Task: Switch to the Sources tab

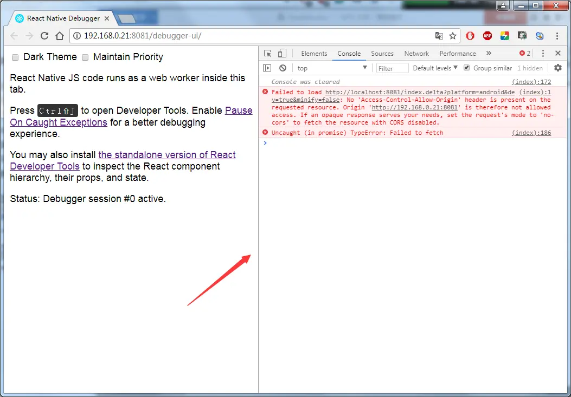Action: (382, 54)
